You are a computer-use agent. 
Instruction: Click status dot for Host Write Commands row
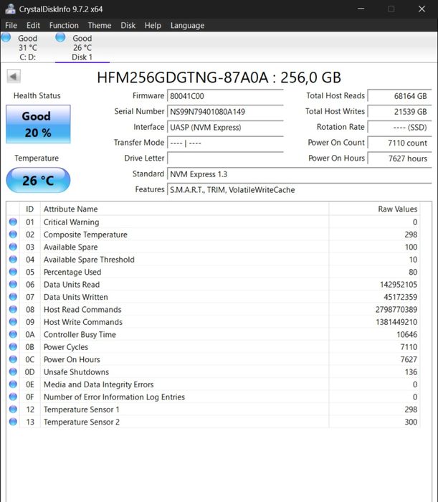click(x=13, y=322)
